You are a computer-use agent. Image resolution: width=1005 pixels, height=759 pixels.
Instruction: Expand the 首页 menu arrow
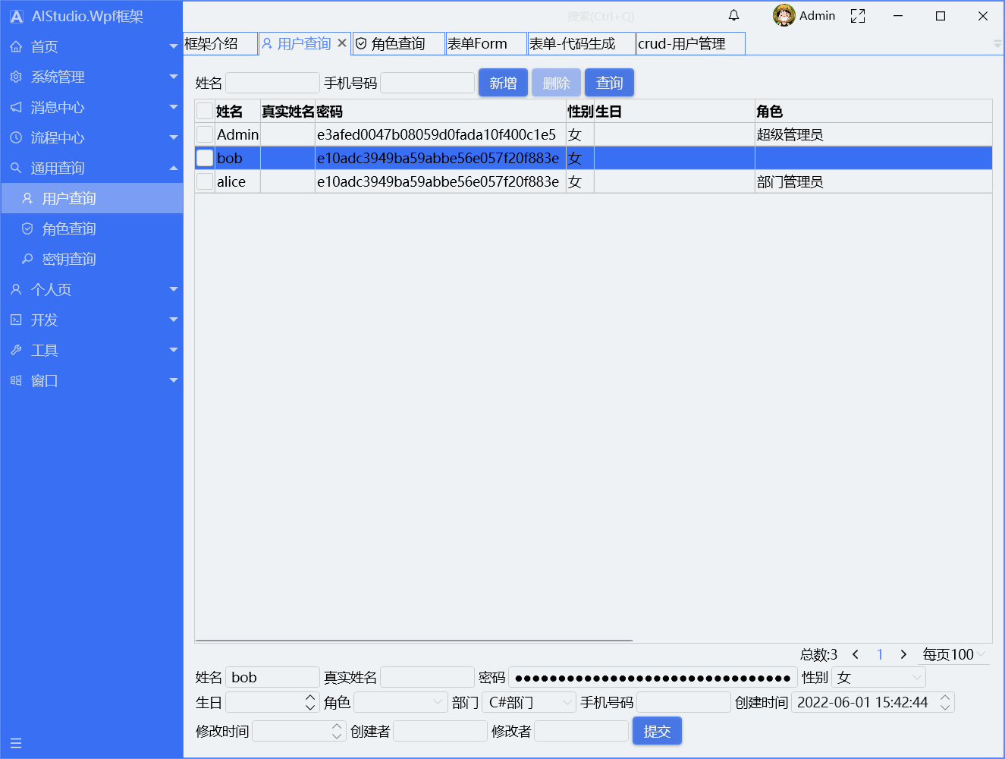point(174,46)
